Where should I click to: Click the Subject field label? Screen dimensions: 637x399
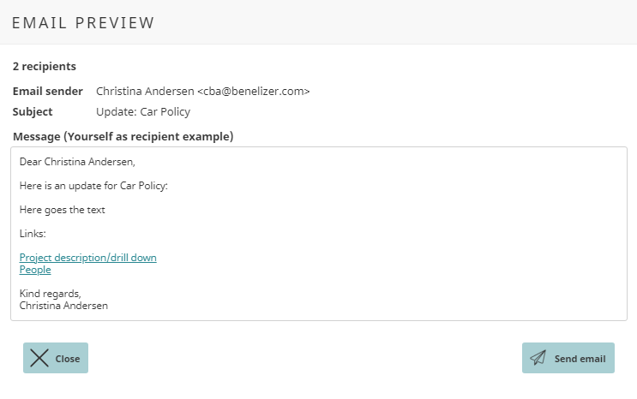coord(33,111)
